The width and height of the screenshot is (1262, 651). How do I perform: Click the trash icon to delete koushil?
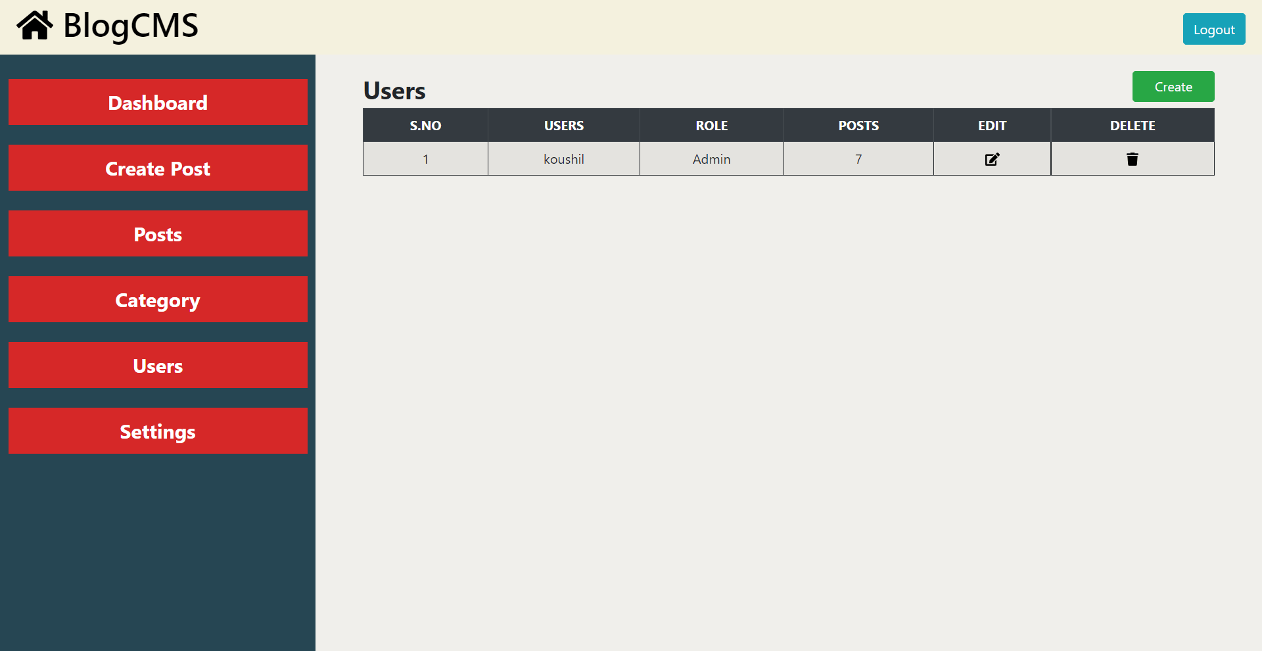pyautogui.click(x=1132, y=159)
